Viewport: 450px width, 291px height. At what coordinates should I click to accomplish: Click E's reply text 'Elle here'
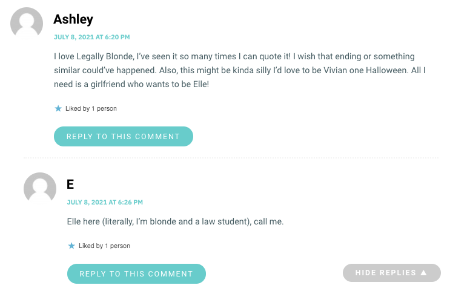(x=175, y=221)
